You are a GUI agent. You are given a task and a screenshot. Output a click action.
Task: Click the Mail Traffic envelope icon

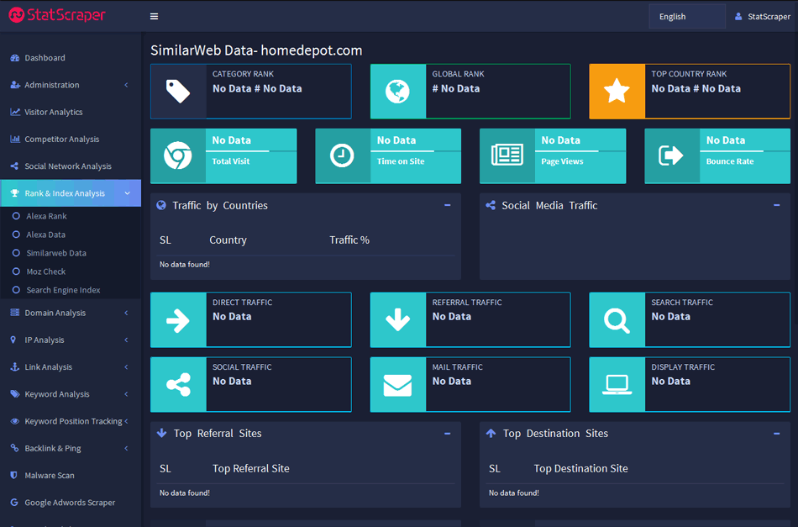397,386
